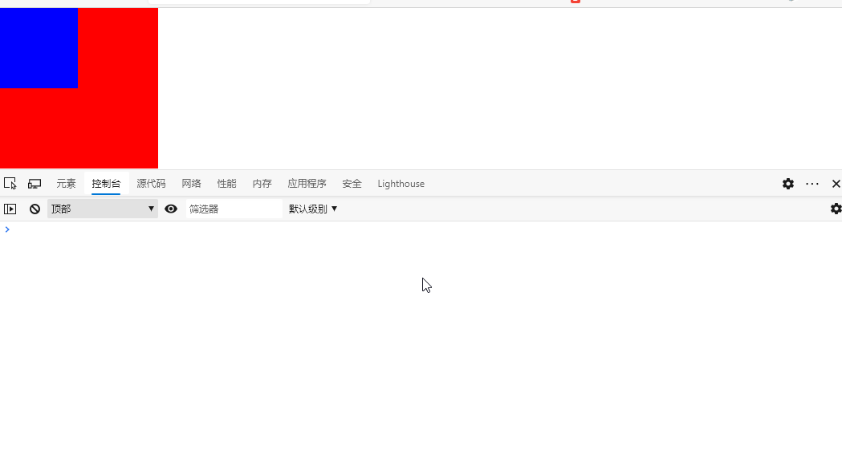Open the 顶部 context dropdown
This screenshot has height=471, width=842.
coord(103,209)
